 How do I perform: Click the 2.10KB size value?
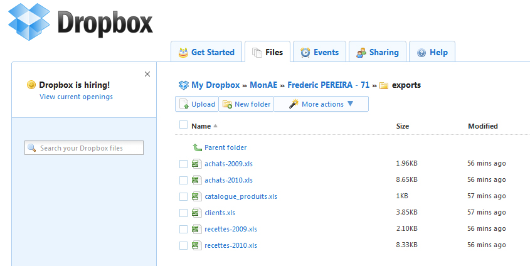[406, 228]
